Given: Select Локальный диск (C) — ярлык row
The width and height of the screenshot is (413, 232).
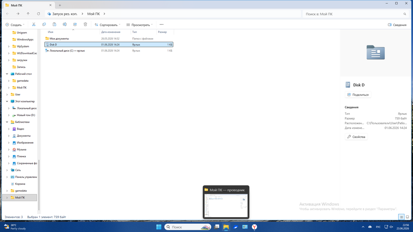Looking at the screenshot, I should tap(109, 50).
